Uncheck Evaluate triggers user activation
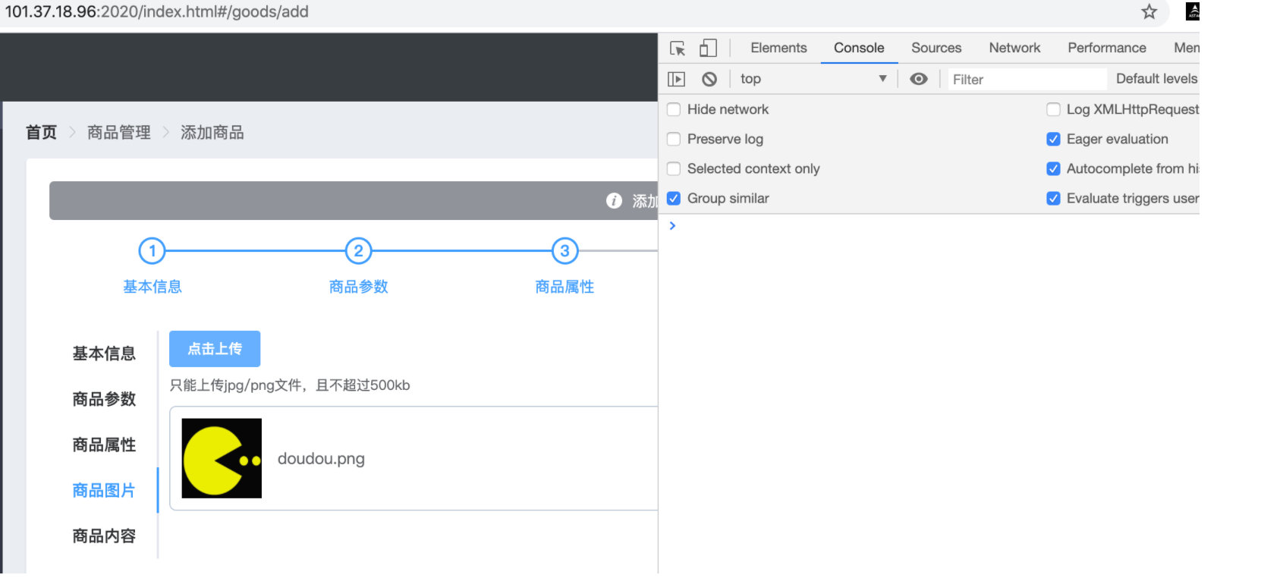This screenshot has width=1261, height=578. [1053, 198]
